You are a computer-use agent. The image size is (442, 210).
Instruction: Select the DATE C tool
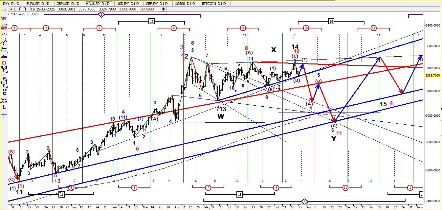click(x=4, y=92)
